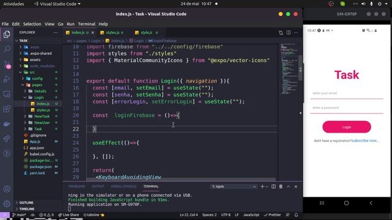Collapse the src folder
Screen dimensions: 392x220
[20, 72]
